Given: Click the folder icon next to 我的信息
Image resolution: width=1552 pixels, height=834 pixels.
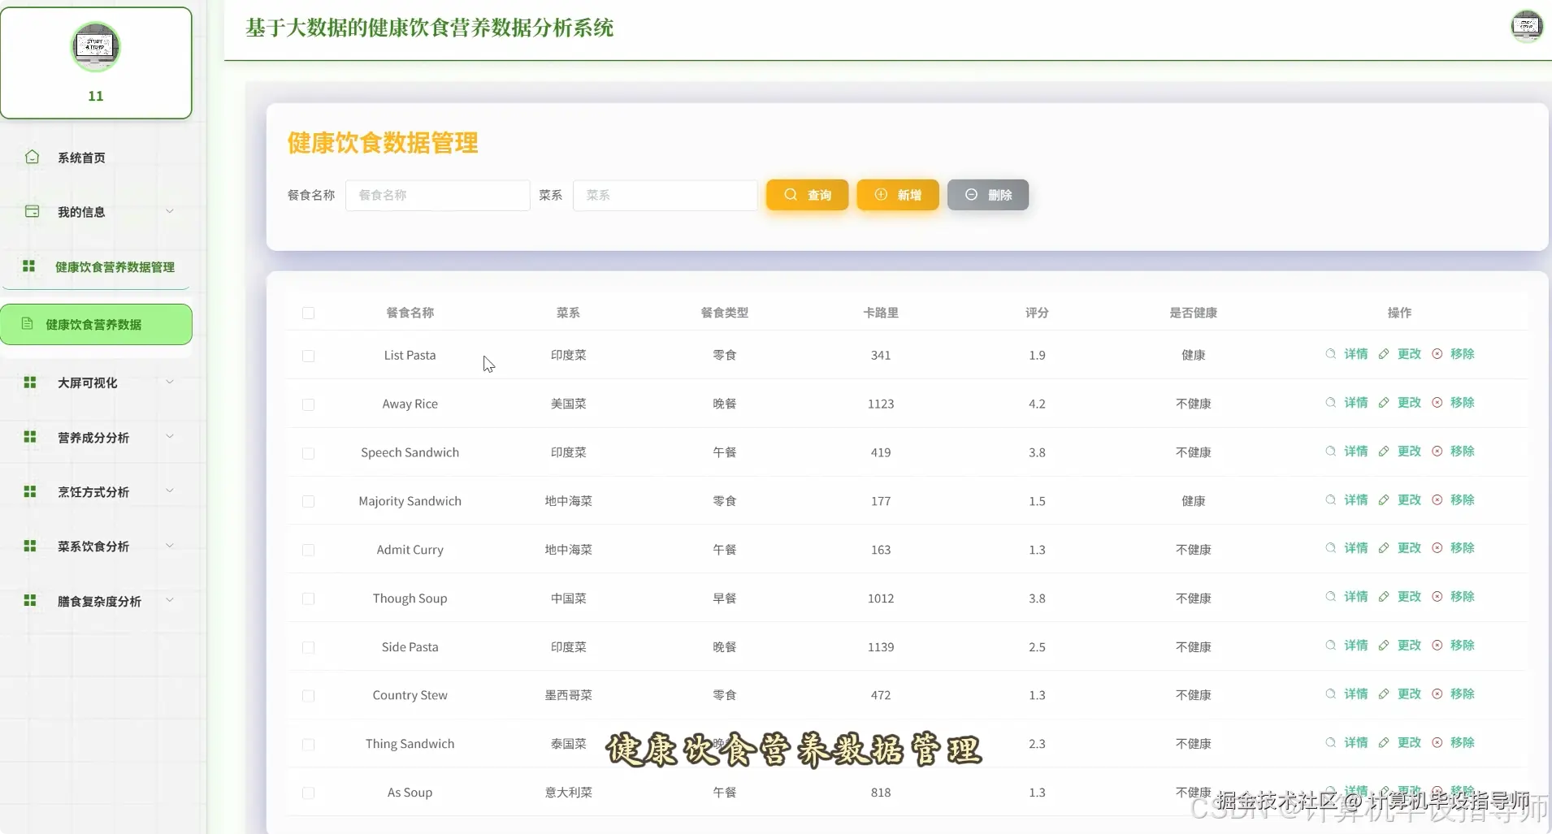Looking at the screenshot, I should point(33,211).
